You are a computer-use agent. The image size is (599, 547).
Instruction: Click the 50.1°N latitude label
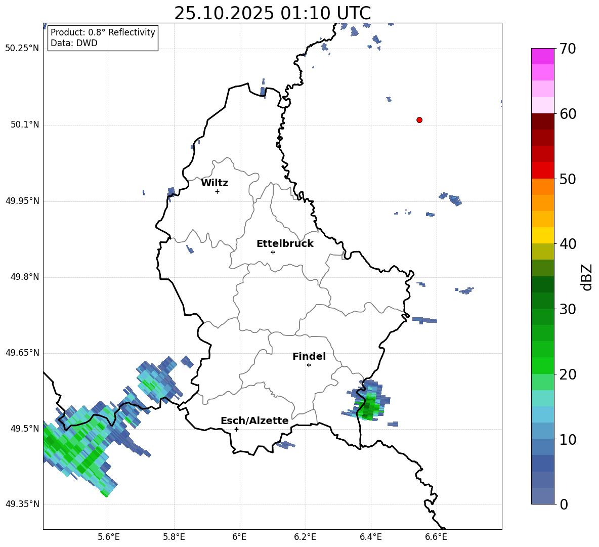(25, 124)
